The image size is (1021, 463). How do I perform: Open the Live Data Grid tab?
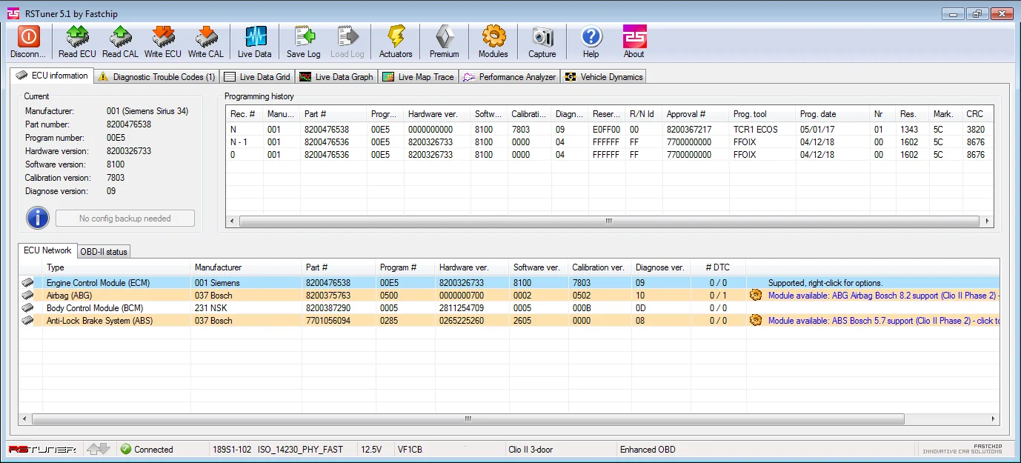click(257, 76)
